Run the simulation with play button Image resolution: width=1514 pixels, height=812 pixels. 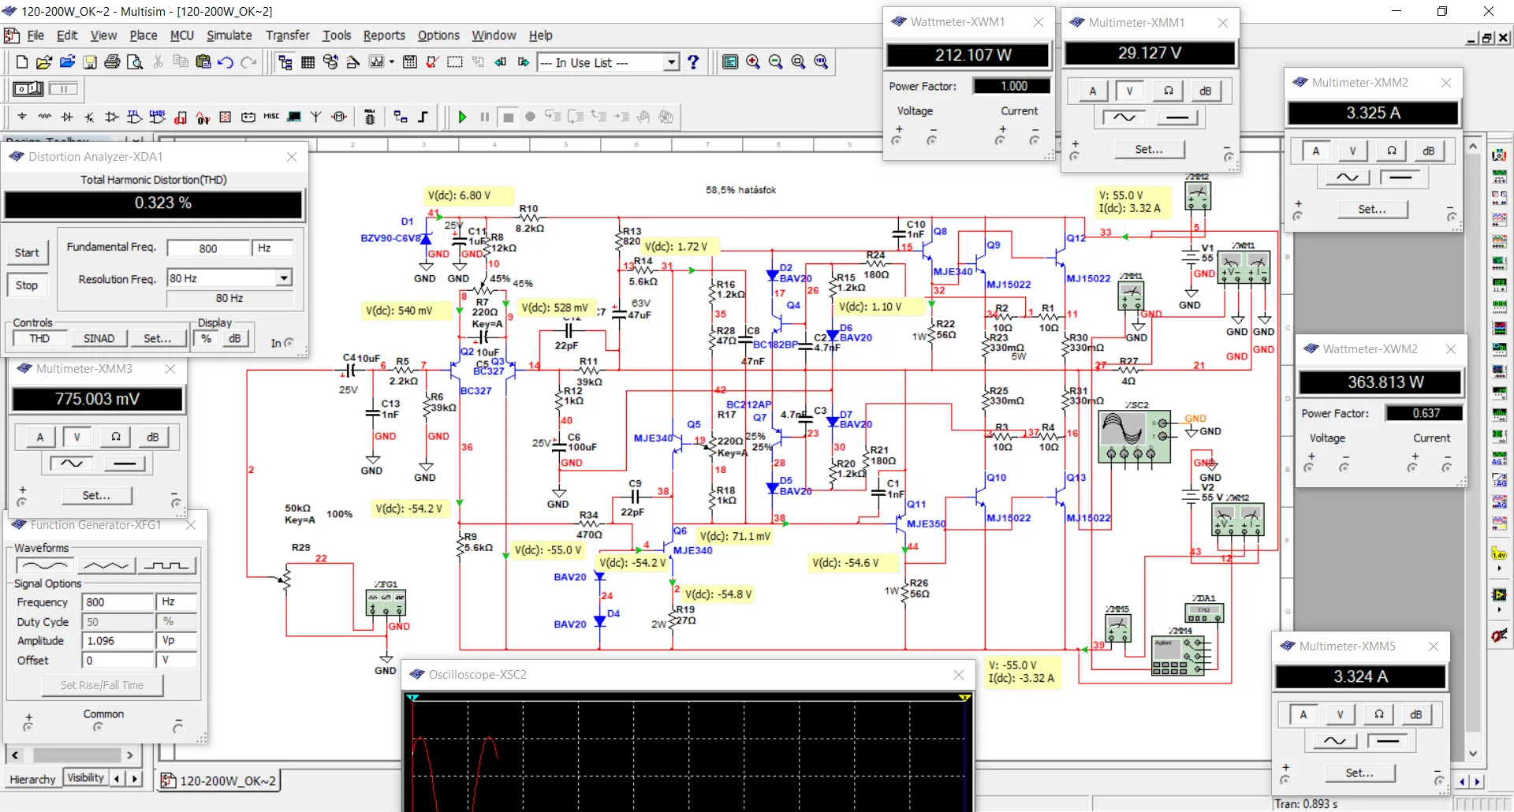click(x=462, y=117)
